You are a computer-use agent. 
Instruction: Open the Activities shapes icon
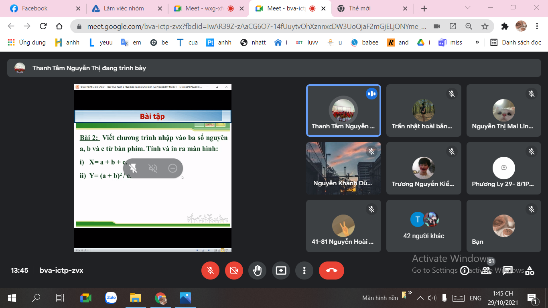point(530,271)
